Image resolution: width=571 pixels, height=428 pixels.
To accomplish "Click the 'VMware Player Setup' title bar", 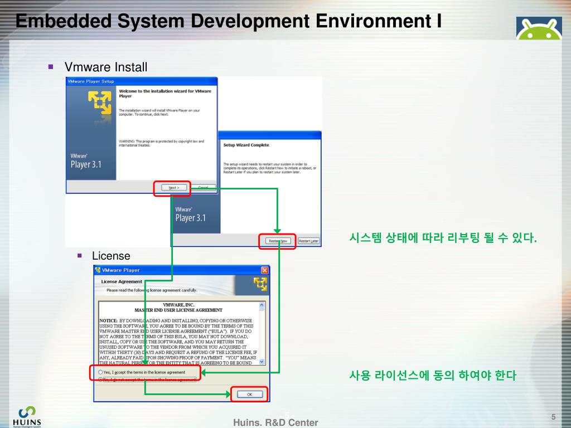I will click(142, 81).
